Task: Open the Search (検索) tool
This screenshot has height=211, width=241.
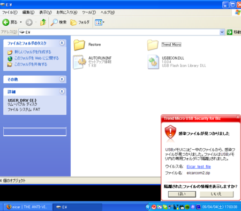Action: tap(58, 22)
